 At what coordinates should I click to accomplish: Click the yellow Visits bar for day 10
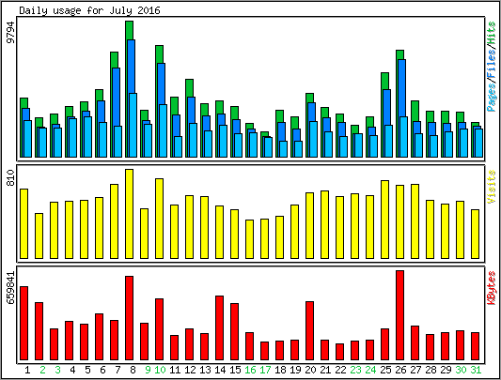pyautogui.click(x=160, y=219)
